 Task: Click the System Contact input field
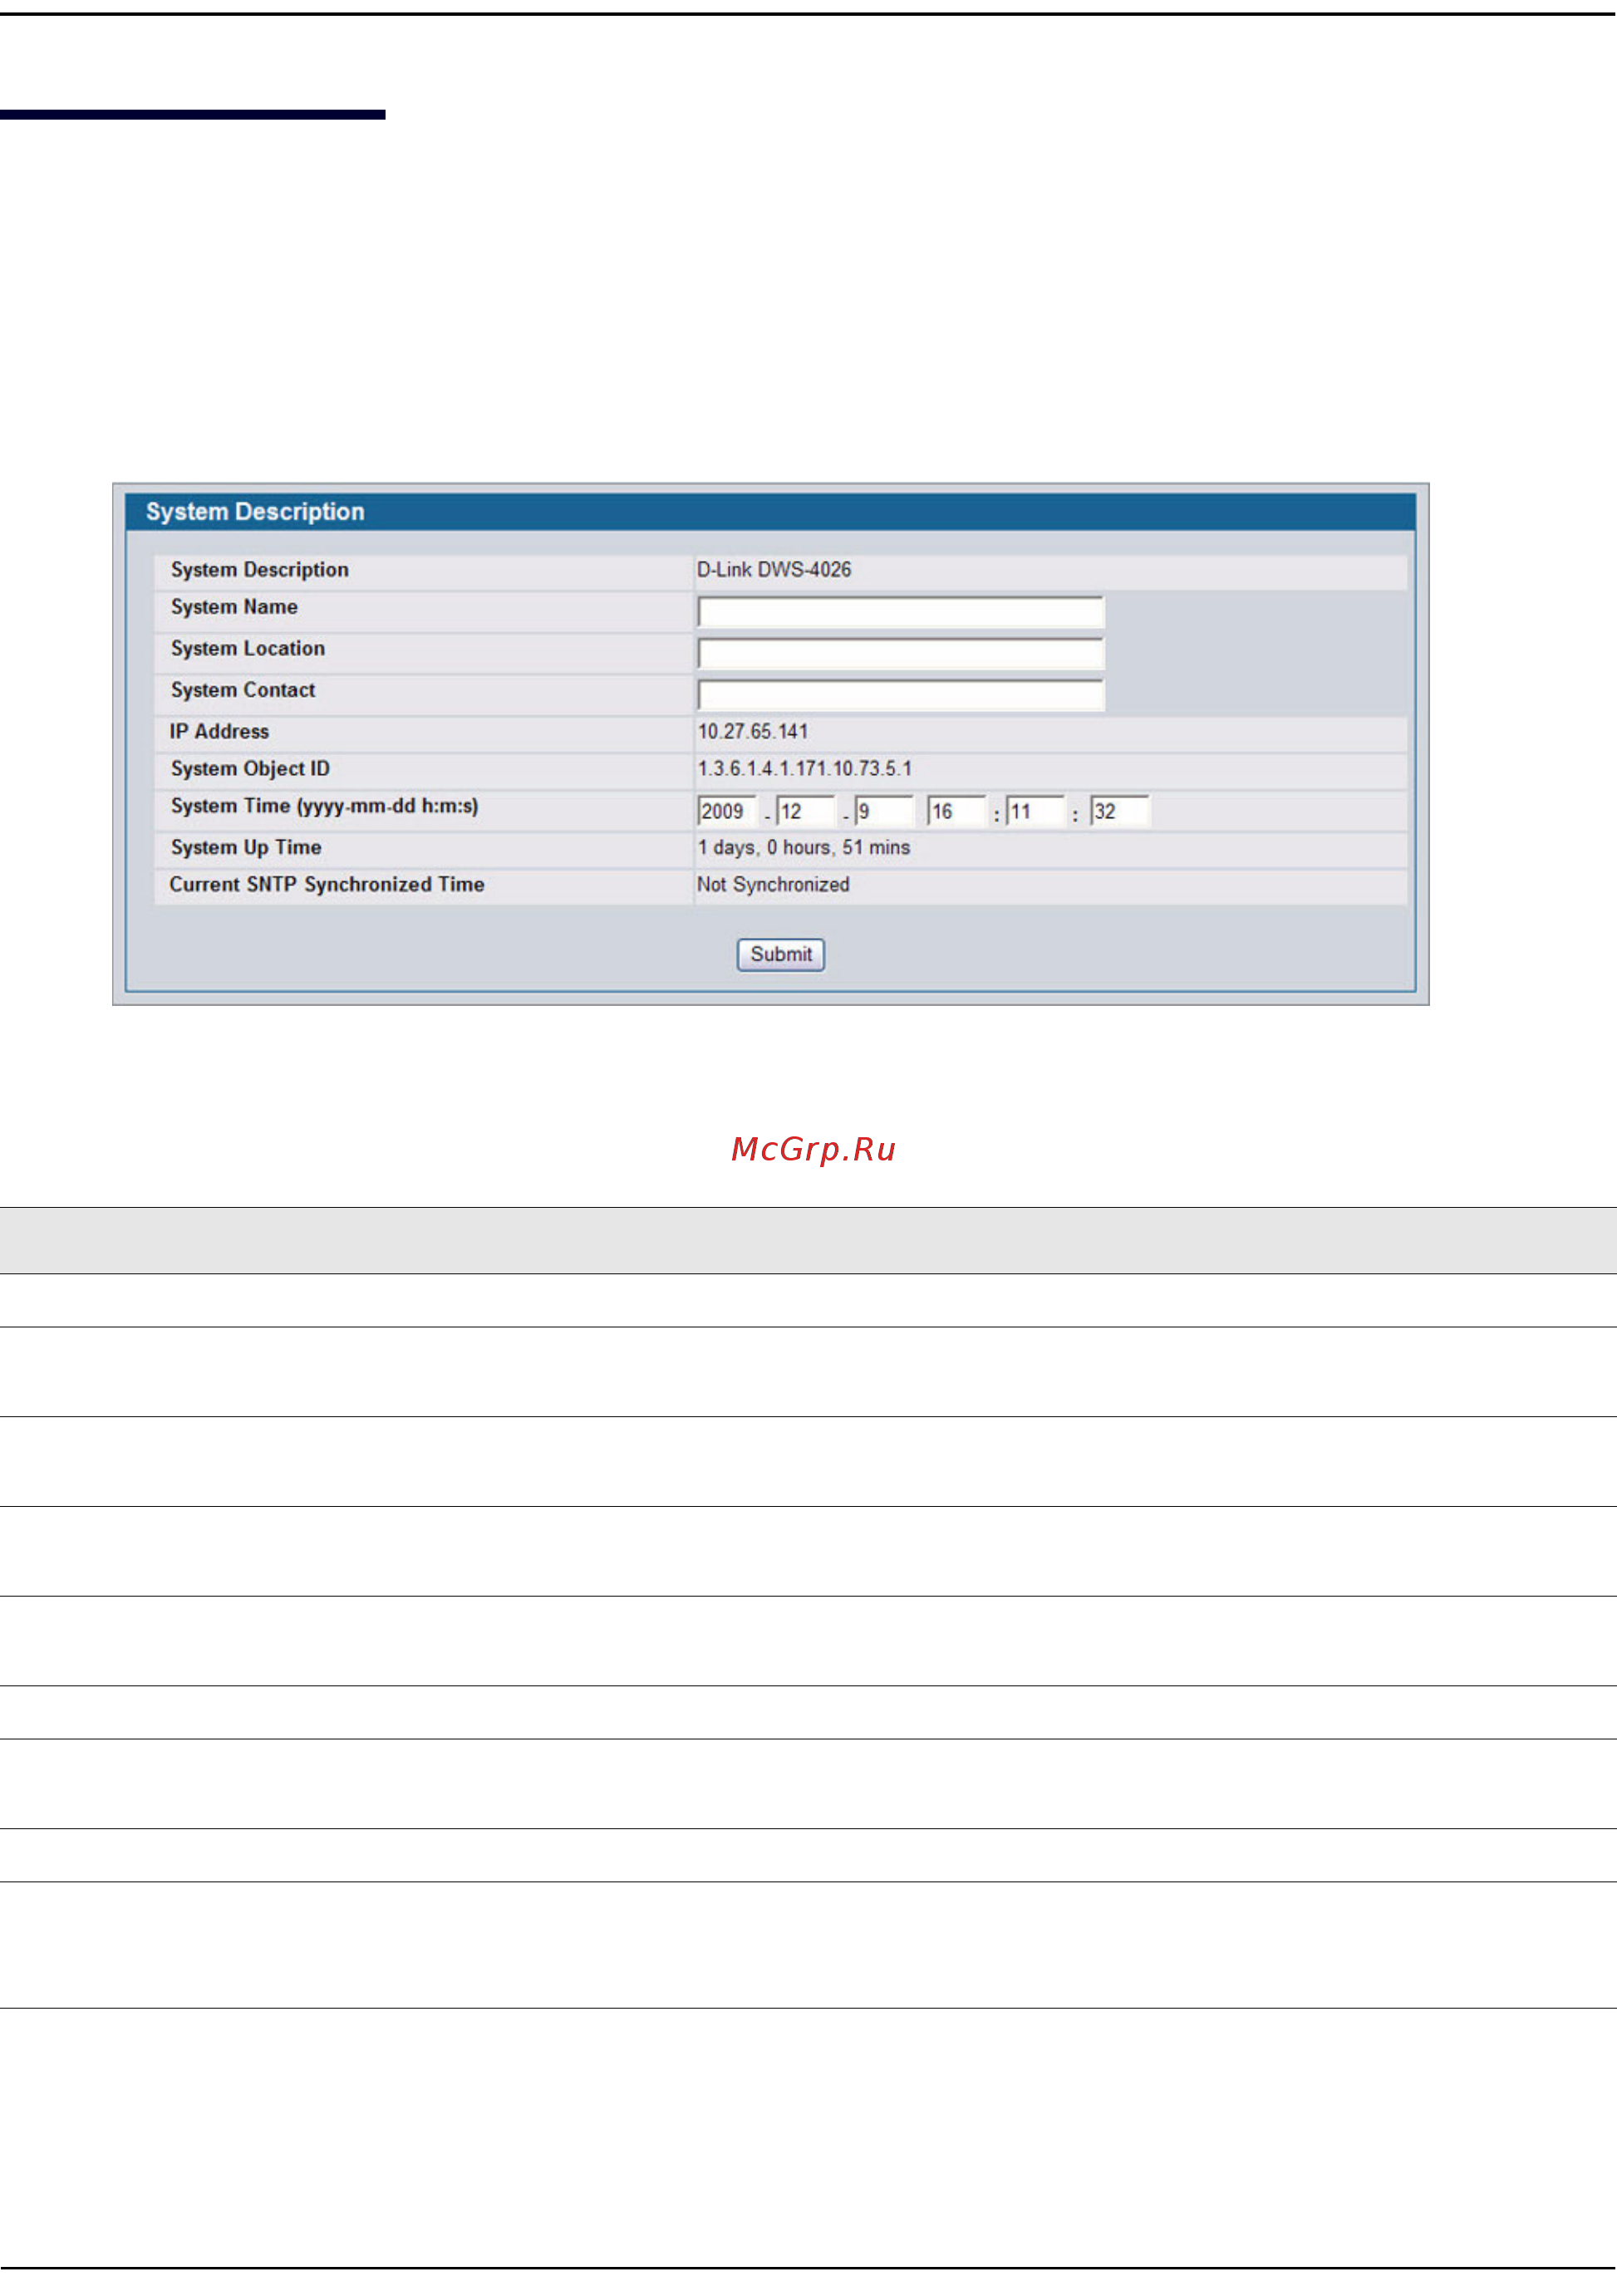pos(900,695)
